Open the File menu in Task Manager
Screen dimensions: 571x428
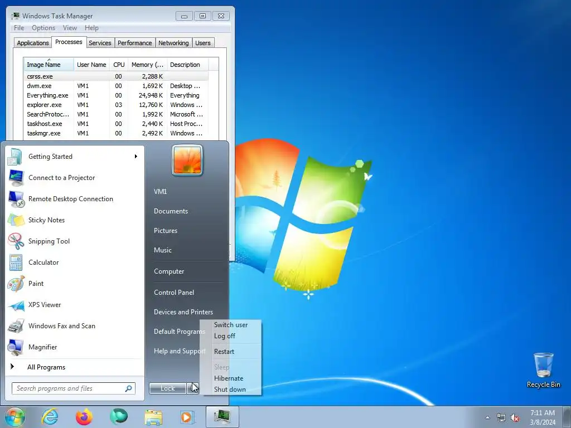tap(19, 28)
